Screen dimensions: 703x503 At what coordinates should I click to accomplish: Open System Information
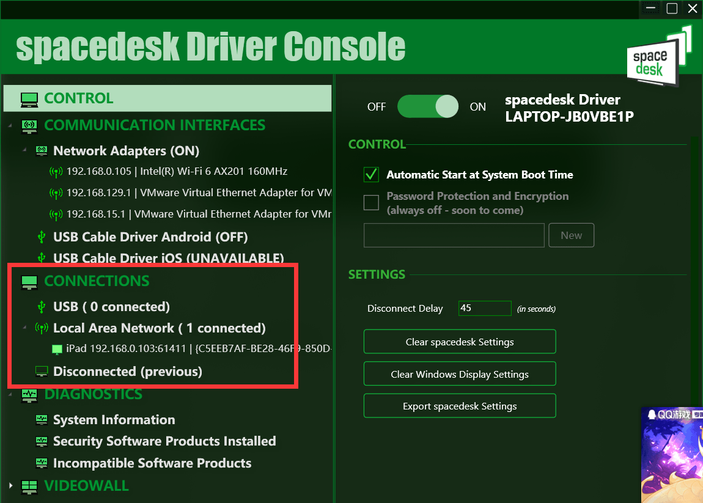pos(114,420)
